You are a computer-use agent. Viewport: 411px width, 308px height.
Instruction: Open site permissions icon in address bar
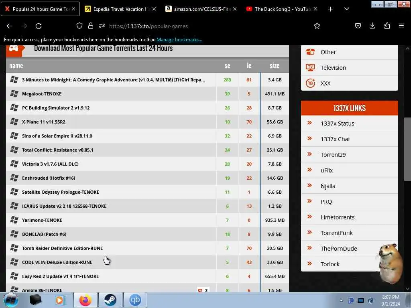(102, 26)
